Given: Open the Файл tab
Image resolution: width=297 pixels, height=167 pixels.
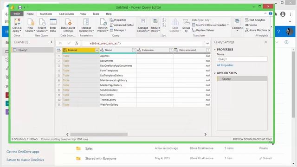Looking at the screenshot, I should tap(17, 14).
